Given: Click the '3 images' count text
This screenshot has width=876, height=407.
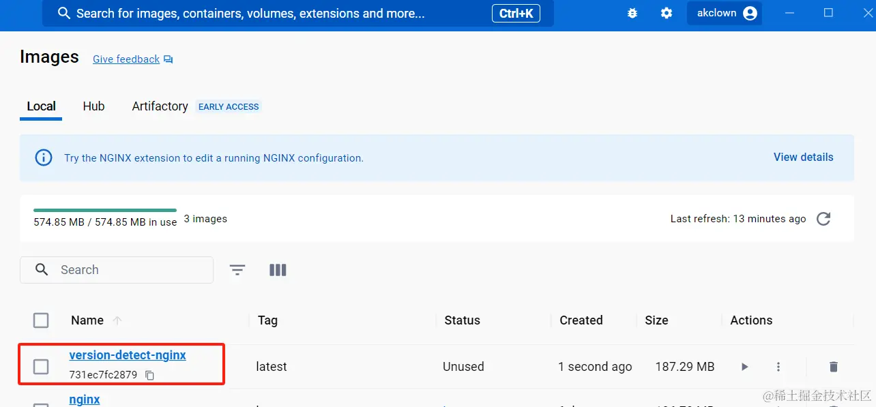Looking at the screenshot, I should pyautogui.click(x=205, y=219).
